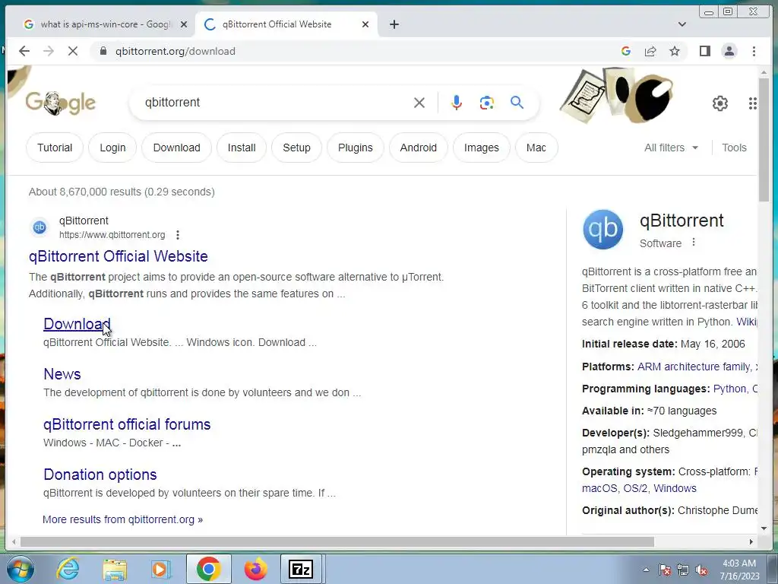
Task: Open the Chrome three-dot menu
Action: pyautogui.click(x=754, y=51)
